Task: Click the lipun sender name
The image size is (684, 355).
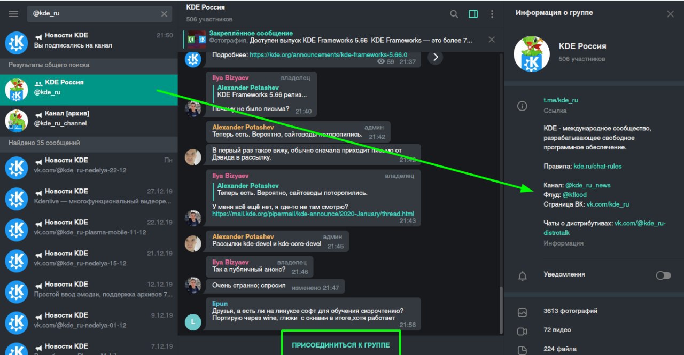Action: [220, 303]
